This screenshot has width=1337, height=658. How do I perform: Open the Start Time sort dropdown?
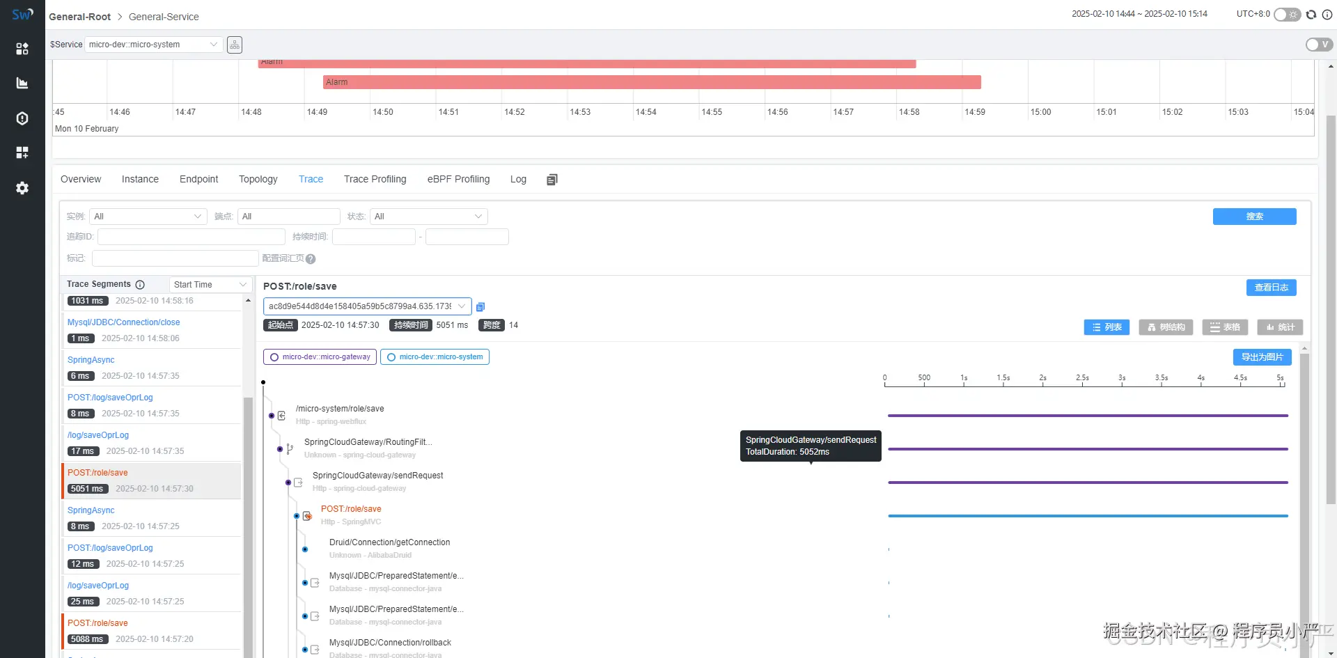(210, 285)
